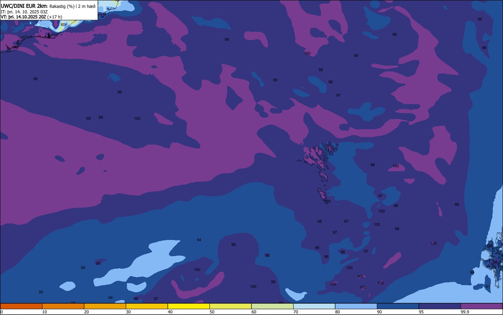Screen dimensions: 503x315
Task: Click the legend scale label '10'
Action: pos(44,312)
